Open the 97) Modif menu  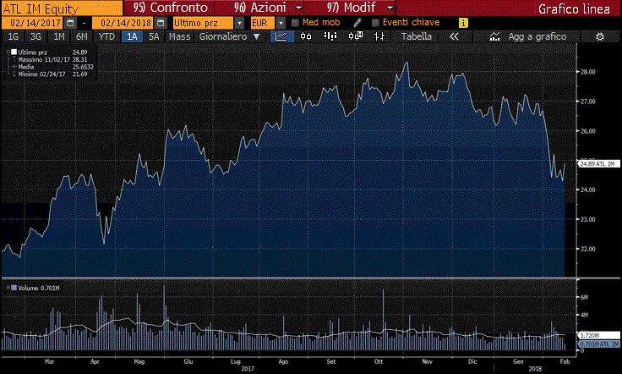point(351,8)
